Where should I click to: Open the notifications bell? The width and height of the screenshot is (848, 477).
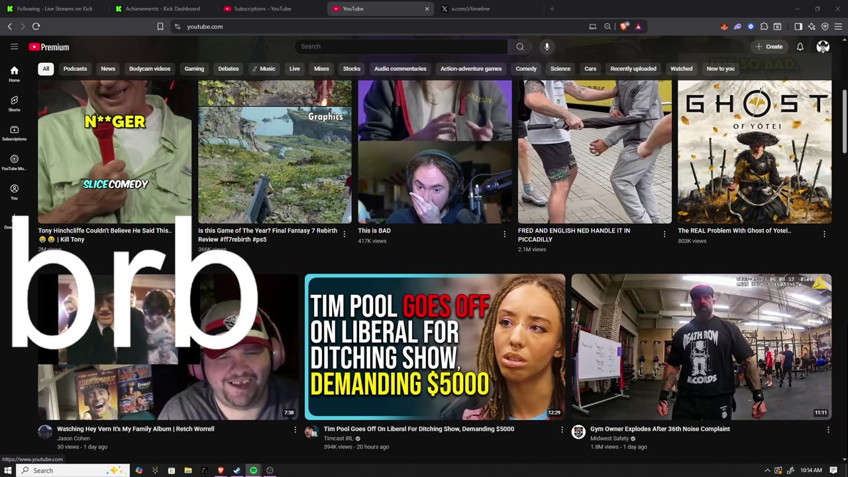tap(800, 46)
